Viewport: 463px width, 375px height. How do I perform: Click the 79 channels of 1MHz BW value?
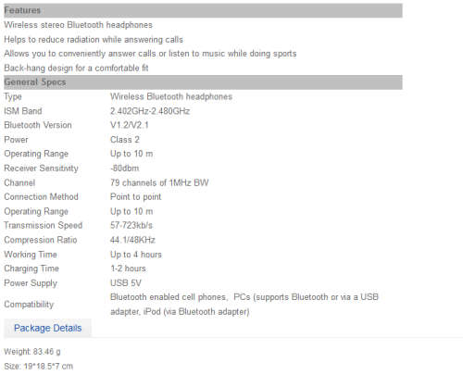[159, 182]
